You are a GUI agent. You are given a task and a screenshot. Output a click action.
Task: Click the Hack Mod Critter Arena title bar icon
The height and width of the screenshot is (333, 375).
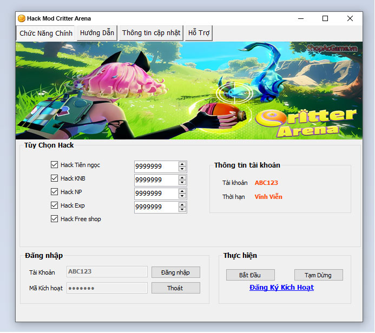coord(22,18)
